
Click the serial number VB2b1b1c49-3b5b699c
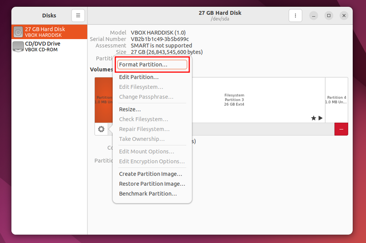tap(160, 39)
